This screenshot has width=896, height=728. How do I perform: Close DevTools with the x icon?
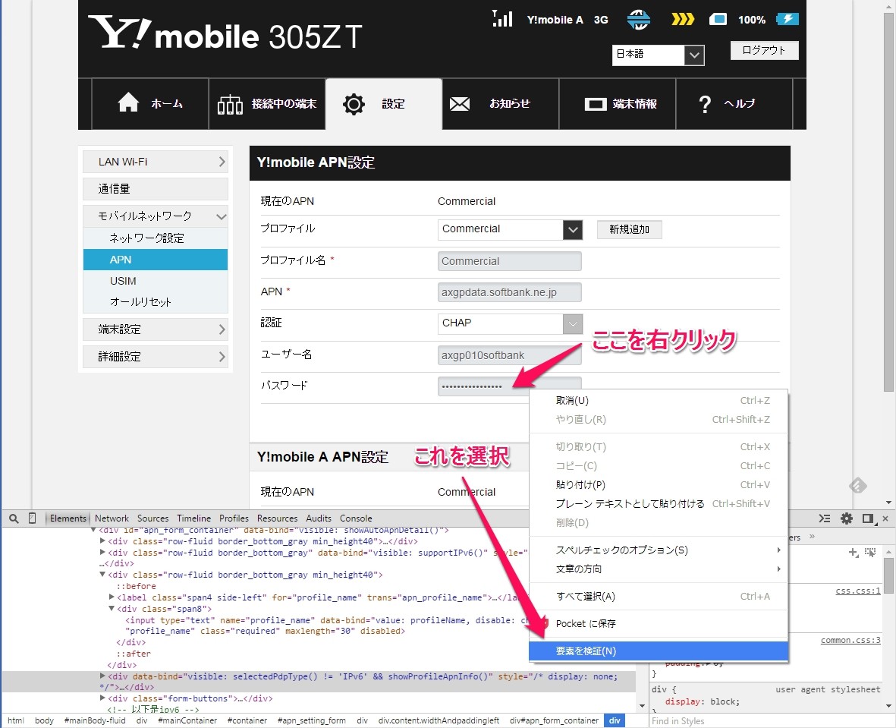[x=885, y=518]
